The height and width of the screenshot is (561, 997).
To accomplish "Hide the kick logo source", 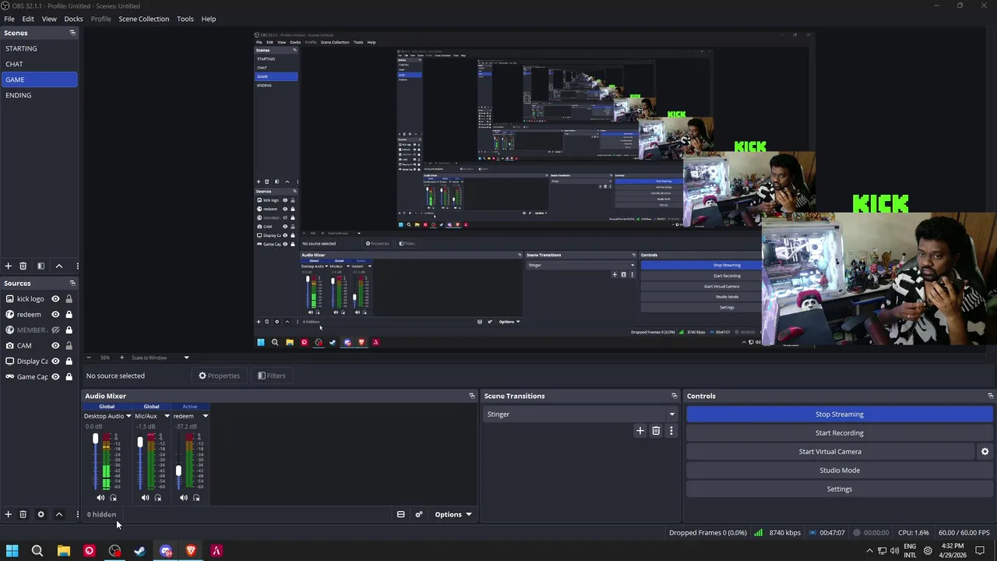I will [55, 298].
